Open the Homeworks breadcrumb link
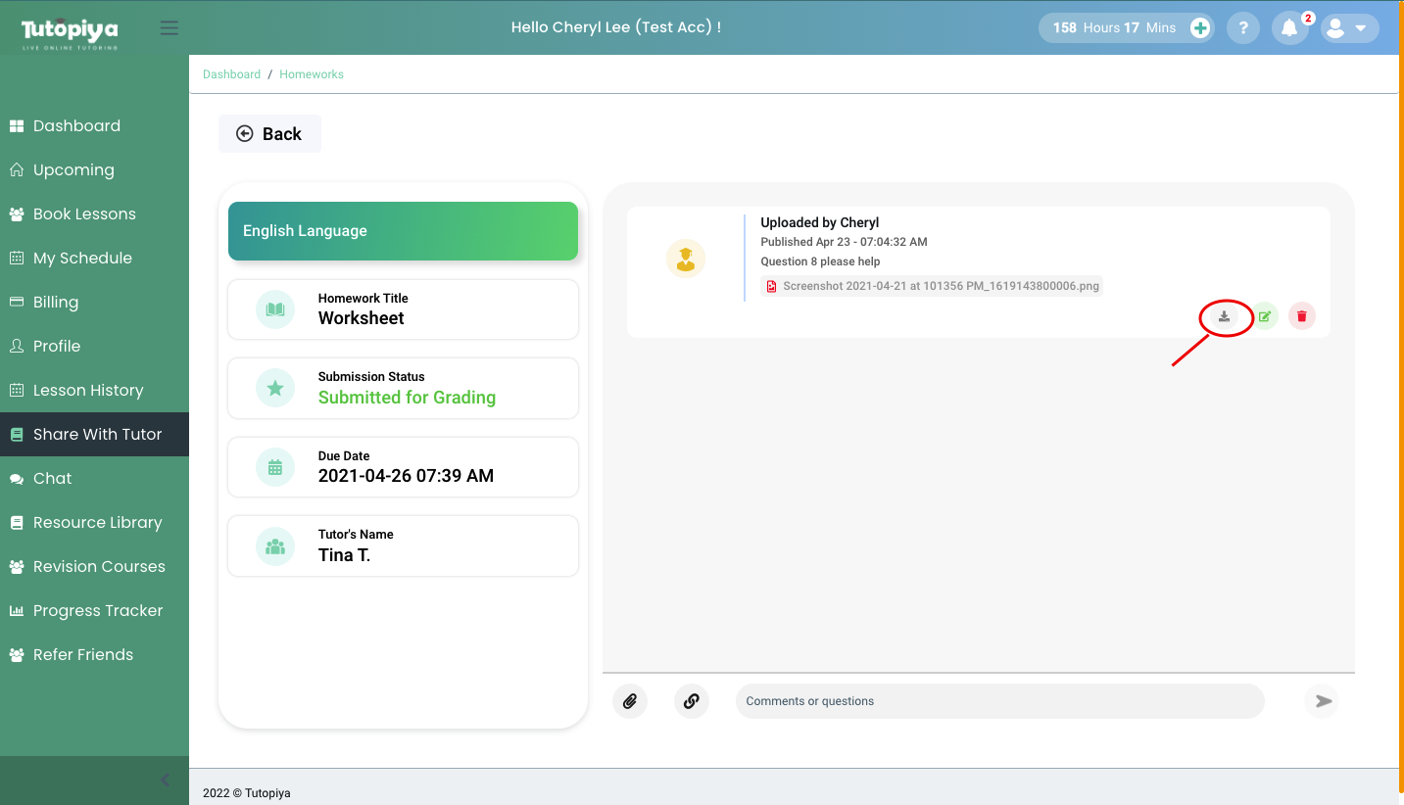This screenshot has height=805, width=1404. pos(312,74)
